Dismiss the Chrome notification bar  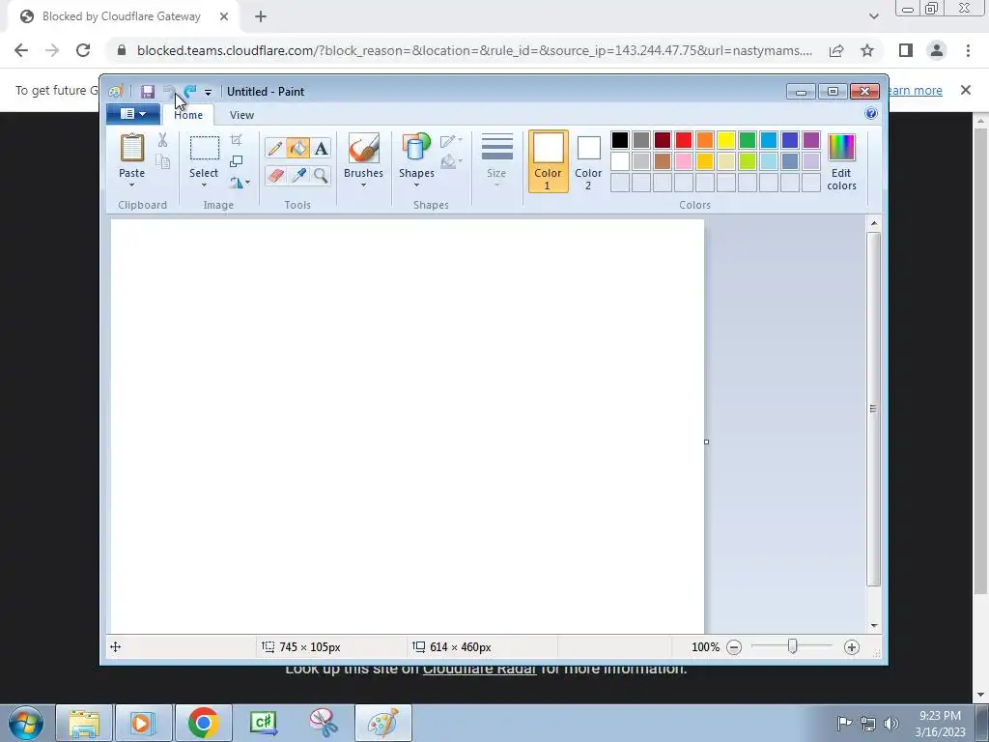tap(966, 90)
